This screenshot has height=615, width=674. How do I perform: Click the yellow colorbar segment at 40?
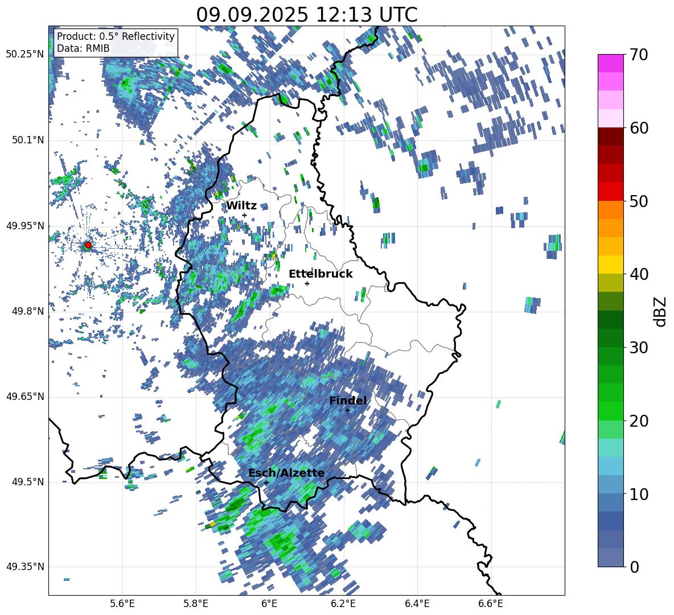pos(611,265)
